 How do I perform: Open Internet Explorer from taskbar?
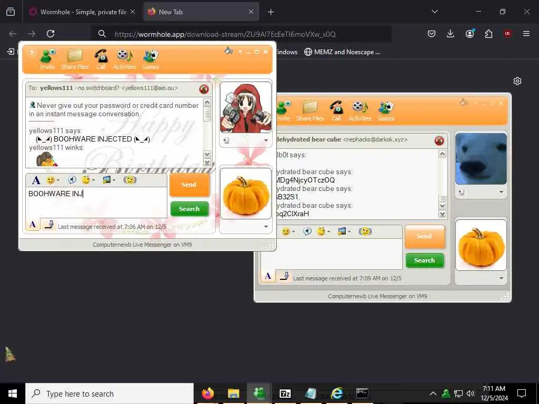pos(337,393)
